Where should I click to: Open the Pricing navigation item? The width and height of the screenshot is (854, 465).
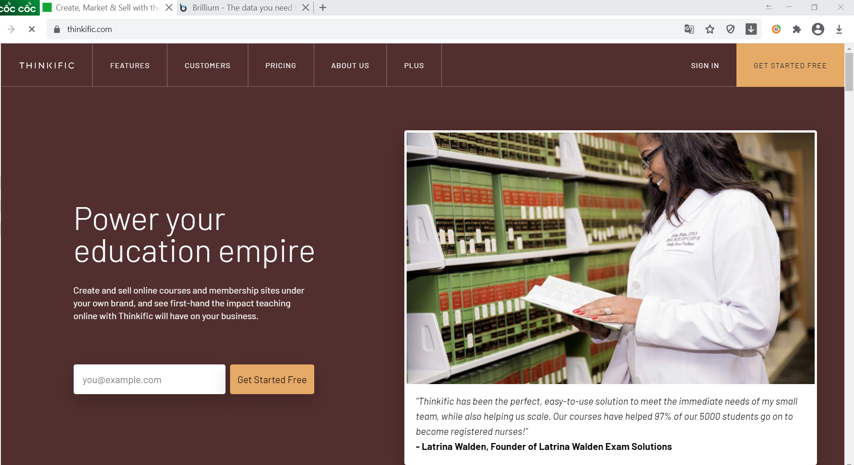281,65
